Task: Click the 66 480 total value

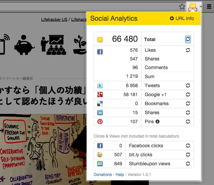Action: pyautogui.click(x=125, y=39)
